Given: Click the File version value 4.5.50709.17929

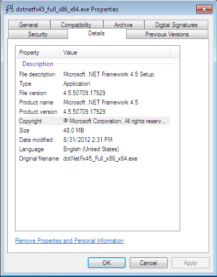Looking at the screenshot, I should (x=84, y=93).
